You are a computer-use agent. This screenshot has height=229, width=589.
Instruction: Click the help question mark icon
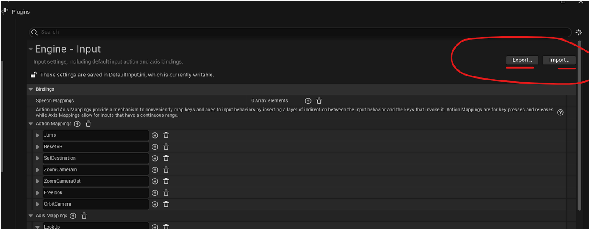click(x=560, y=112)
